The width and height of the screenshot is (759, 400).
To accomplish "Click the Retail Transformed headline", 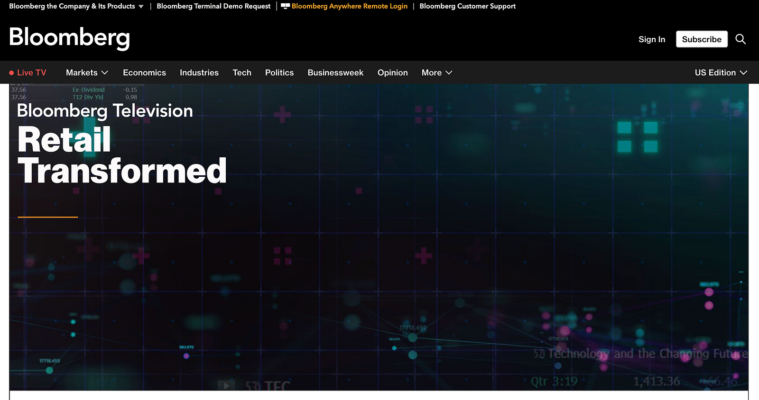I will click(122, 155).
